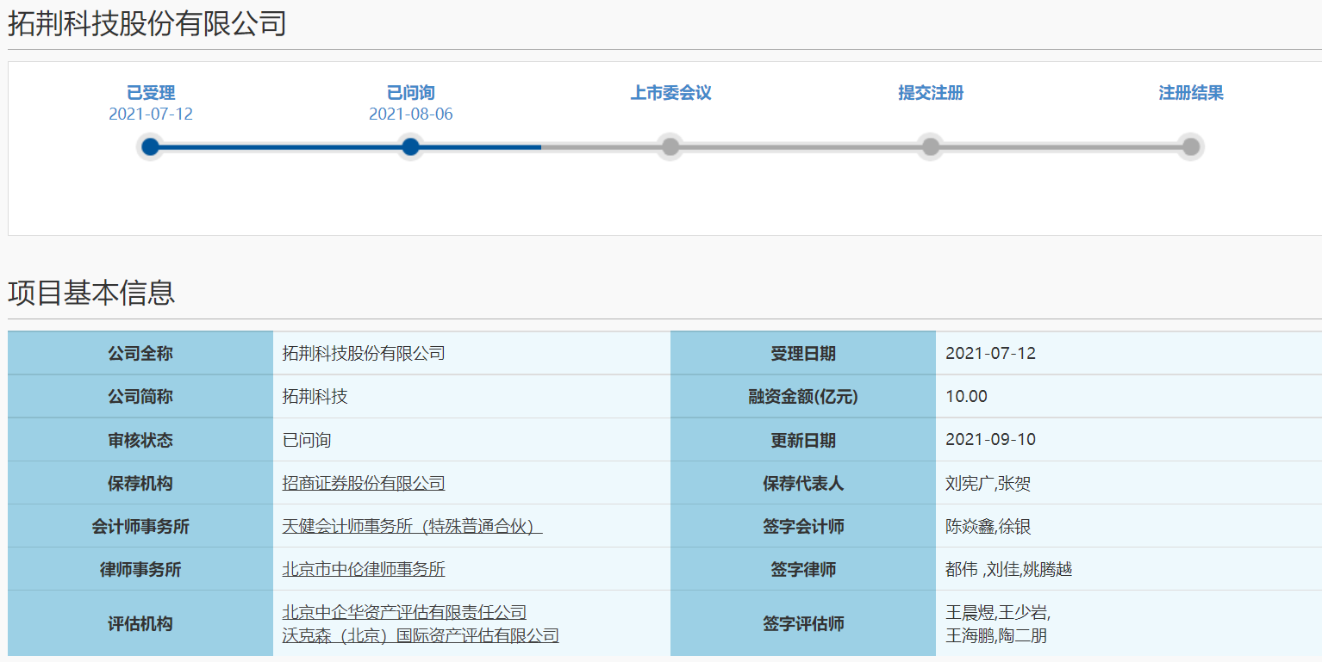Click the 签字律师 header cell

point(803,569)
